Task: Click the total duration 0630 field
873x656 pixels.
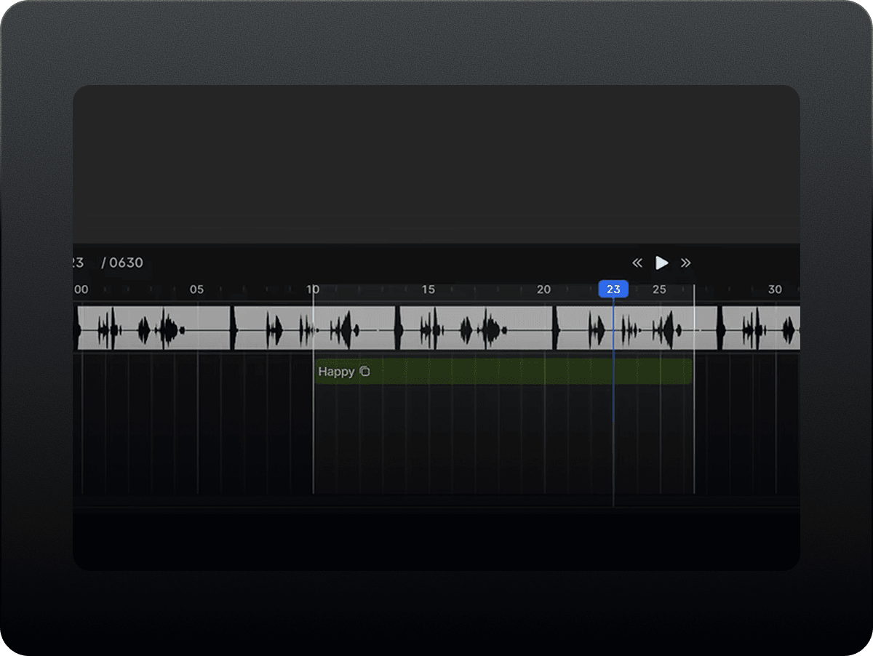Action: (x=126, y=263)
